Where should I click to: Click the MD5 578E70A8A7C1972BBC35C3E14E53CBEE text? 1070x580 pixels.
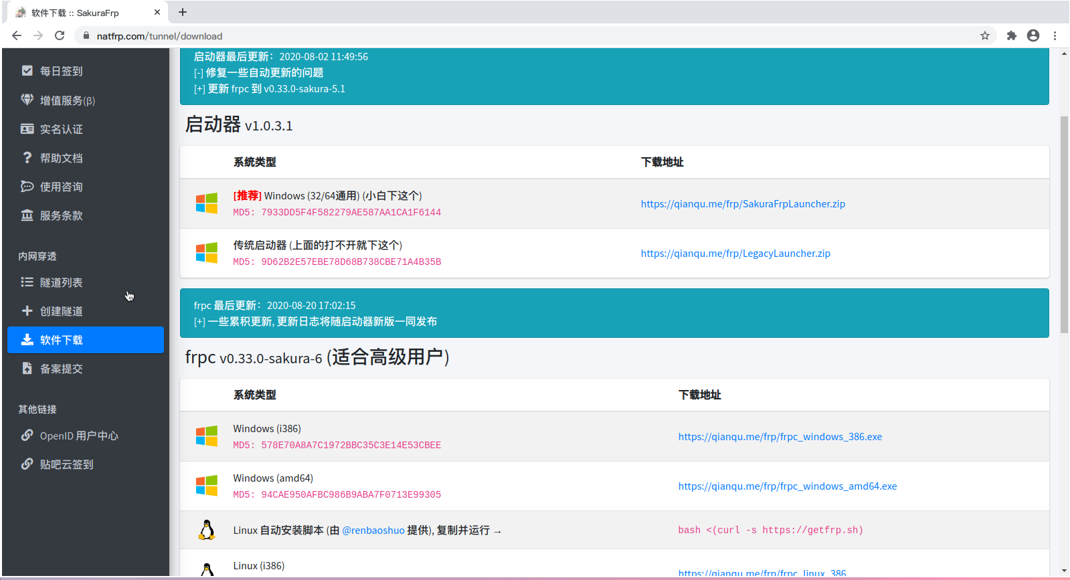point(337,445)
